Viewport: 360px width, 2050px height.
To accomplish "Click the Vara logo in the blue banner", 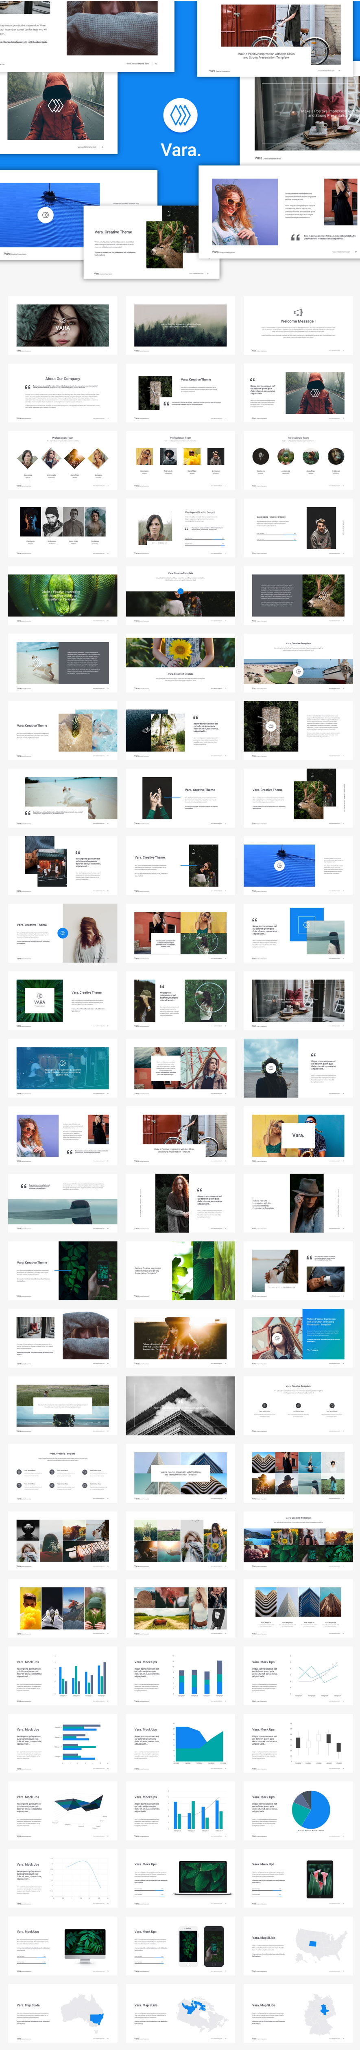I will pyautogui.click(x=180, y=115).
